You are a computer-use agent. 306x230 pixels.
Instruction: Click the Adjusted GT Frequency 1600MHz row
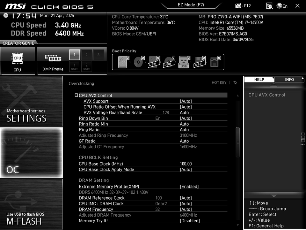tap(153, 147)
